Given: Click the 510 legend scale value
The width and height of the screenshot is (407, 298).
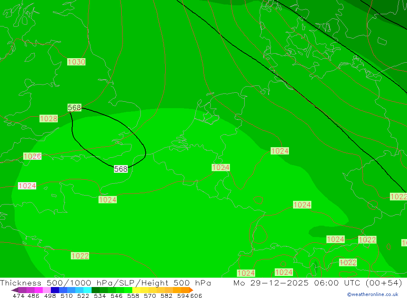Looking at the screenshot, I should 66,296.
